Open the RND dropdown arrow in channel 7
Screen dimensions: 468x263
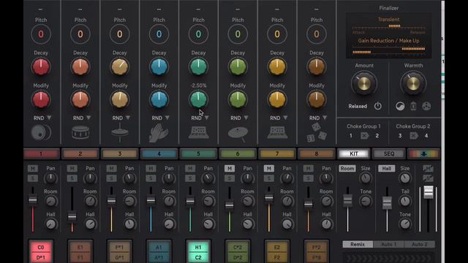pos(286,118)
